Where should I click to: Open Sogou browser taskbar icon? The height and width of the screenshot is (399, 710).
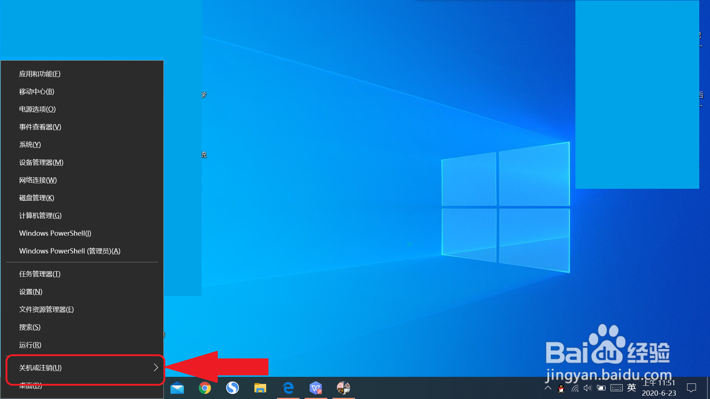pos(233,388)
